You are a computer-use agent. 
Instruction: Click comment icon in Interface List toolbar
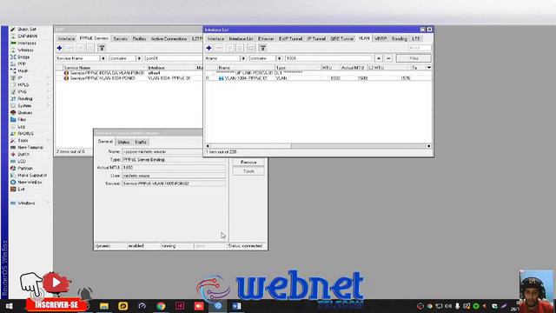click(x=251, y=48)
